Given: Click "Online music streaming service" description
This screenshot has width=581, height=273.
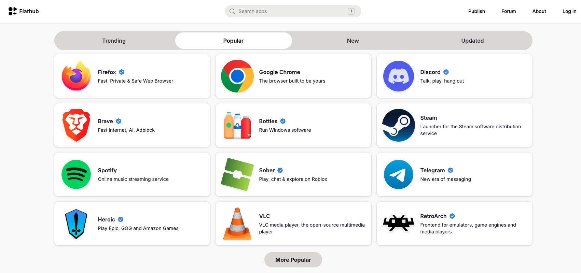Looking at the screenshot, I should (133, 179).
